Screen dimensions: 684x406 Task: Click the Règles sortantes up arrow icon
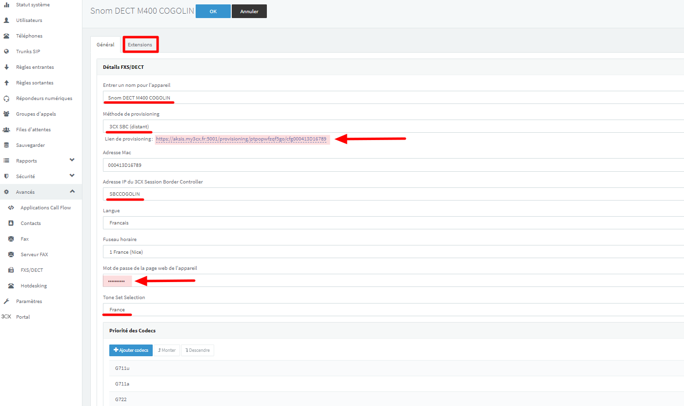pos(6,83)
